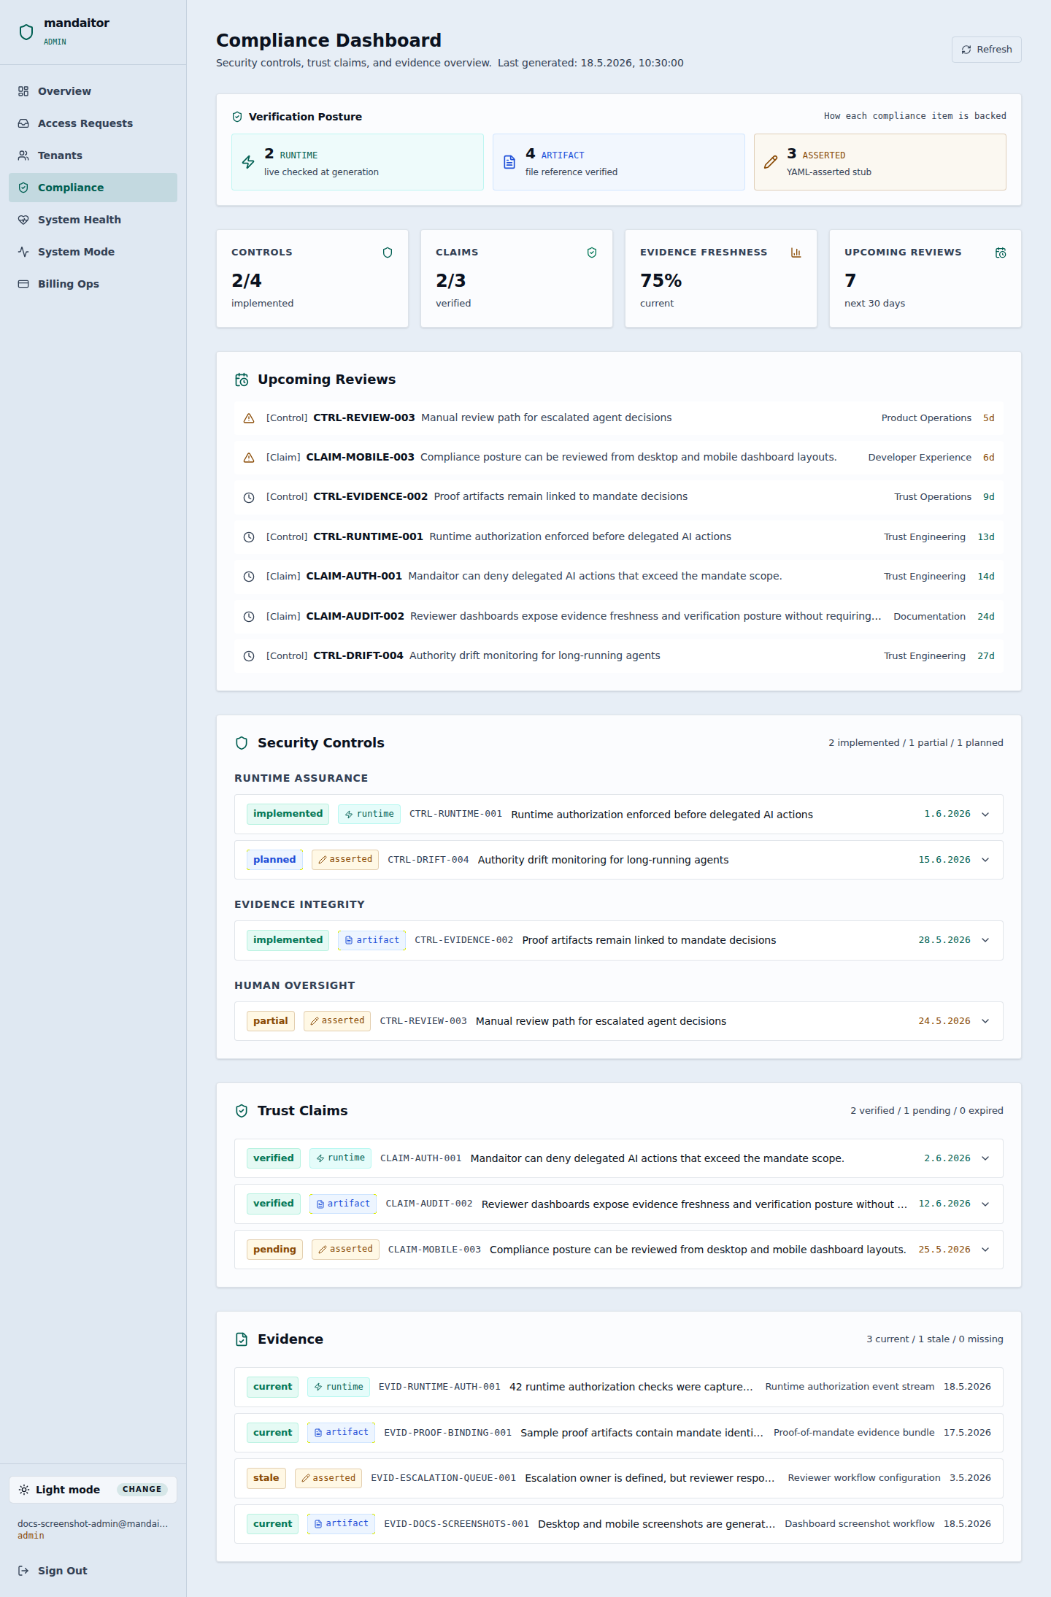Expand the CLAIM-AUTH-001 claim row chevron
The width and height of the screenshot is (1051, 1597).
[x=985, y=1158]
